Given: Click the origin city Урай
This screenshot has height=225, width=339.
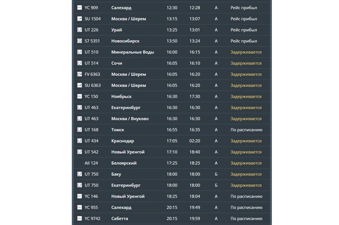Looking at the screenshot, I should coord(117,30).
